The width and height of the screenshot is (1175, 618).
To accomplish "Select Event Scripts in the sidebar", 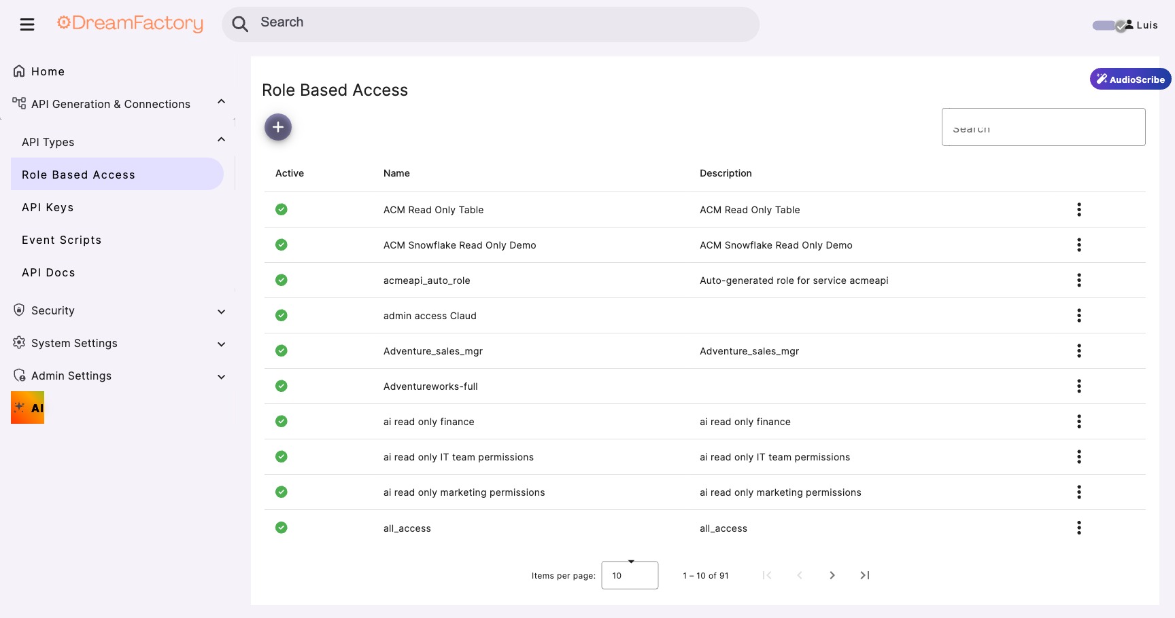I will pyautogui.click(x=61, y=239).
